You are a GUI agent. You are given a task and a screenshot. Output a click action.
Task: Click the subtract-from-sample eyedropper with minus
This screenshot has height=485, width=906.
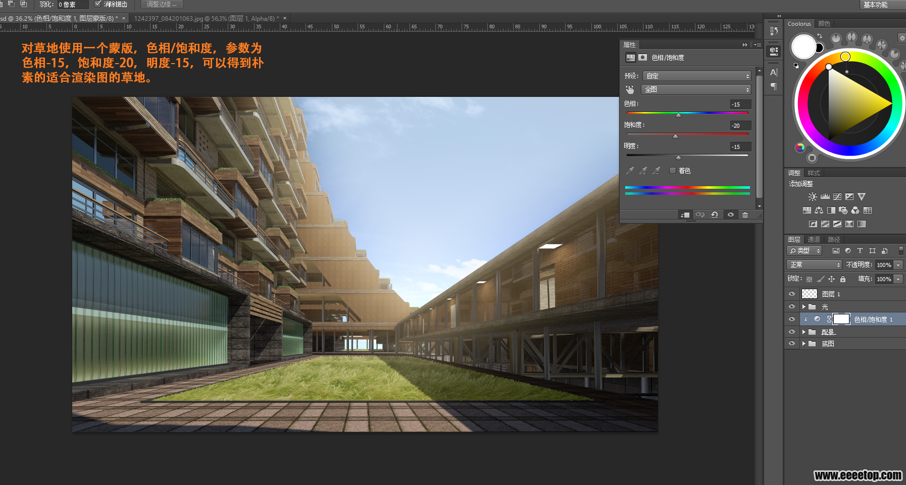[x=656, y=171]
